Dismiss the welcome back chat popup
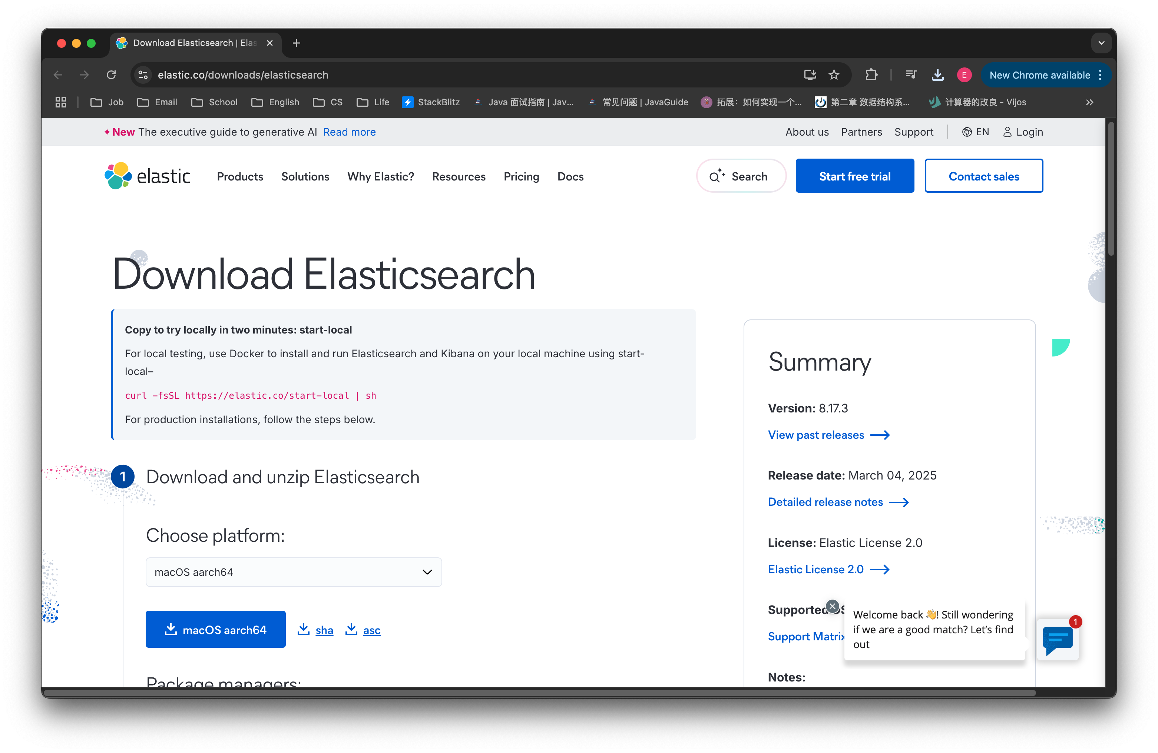The height and width of the screenshot is (753, 1158). click(x=833, y=606)
